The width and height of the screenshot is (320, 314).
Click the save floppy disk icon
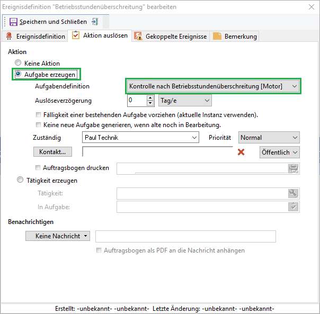pyautogui.click(x=13, y=22)
